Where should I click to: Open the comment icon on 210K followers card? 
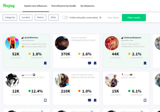click(90, 100)
